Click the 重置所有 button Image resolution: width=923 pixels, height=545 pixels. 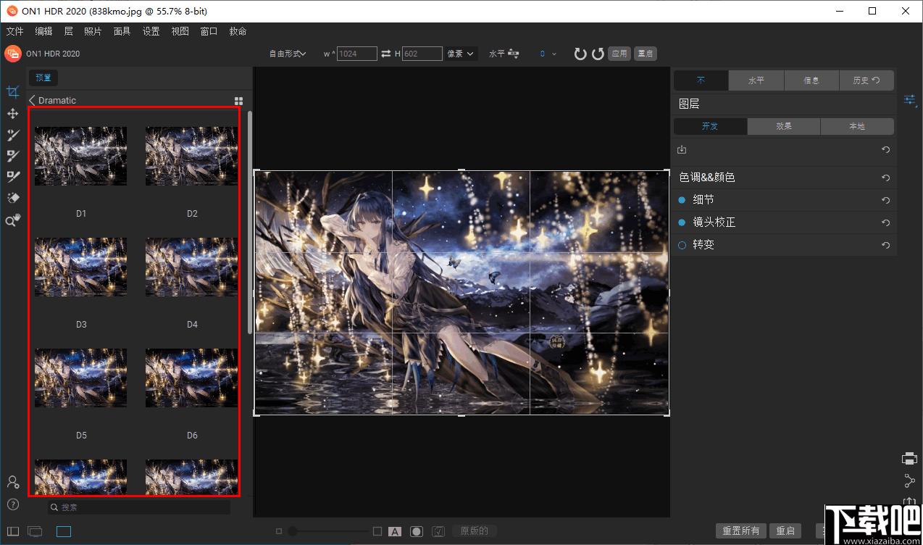pos(741,531)
